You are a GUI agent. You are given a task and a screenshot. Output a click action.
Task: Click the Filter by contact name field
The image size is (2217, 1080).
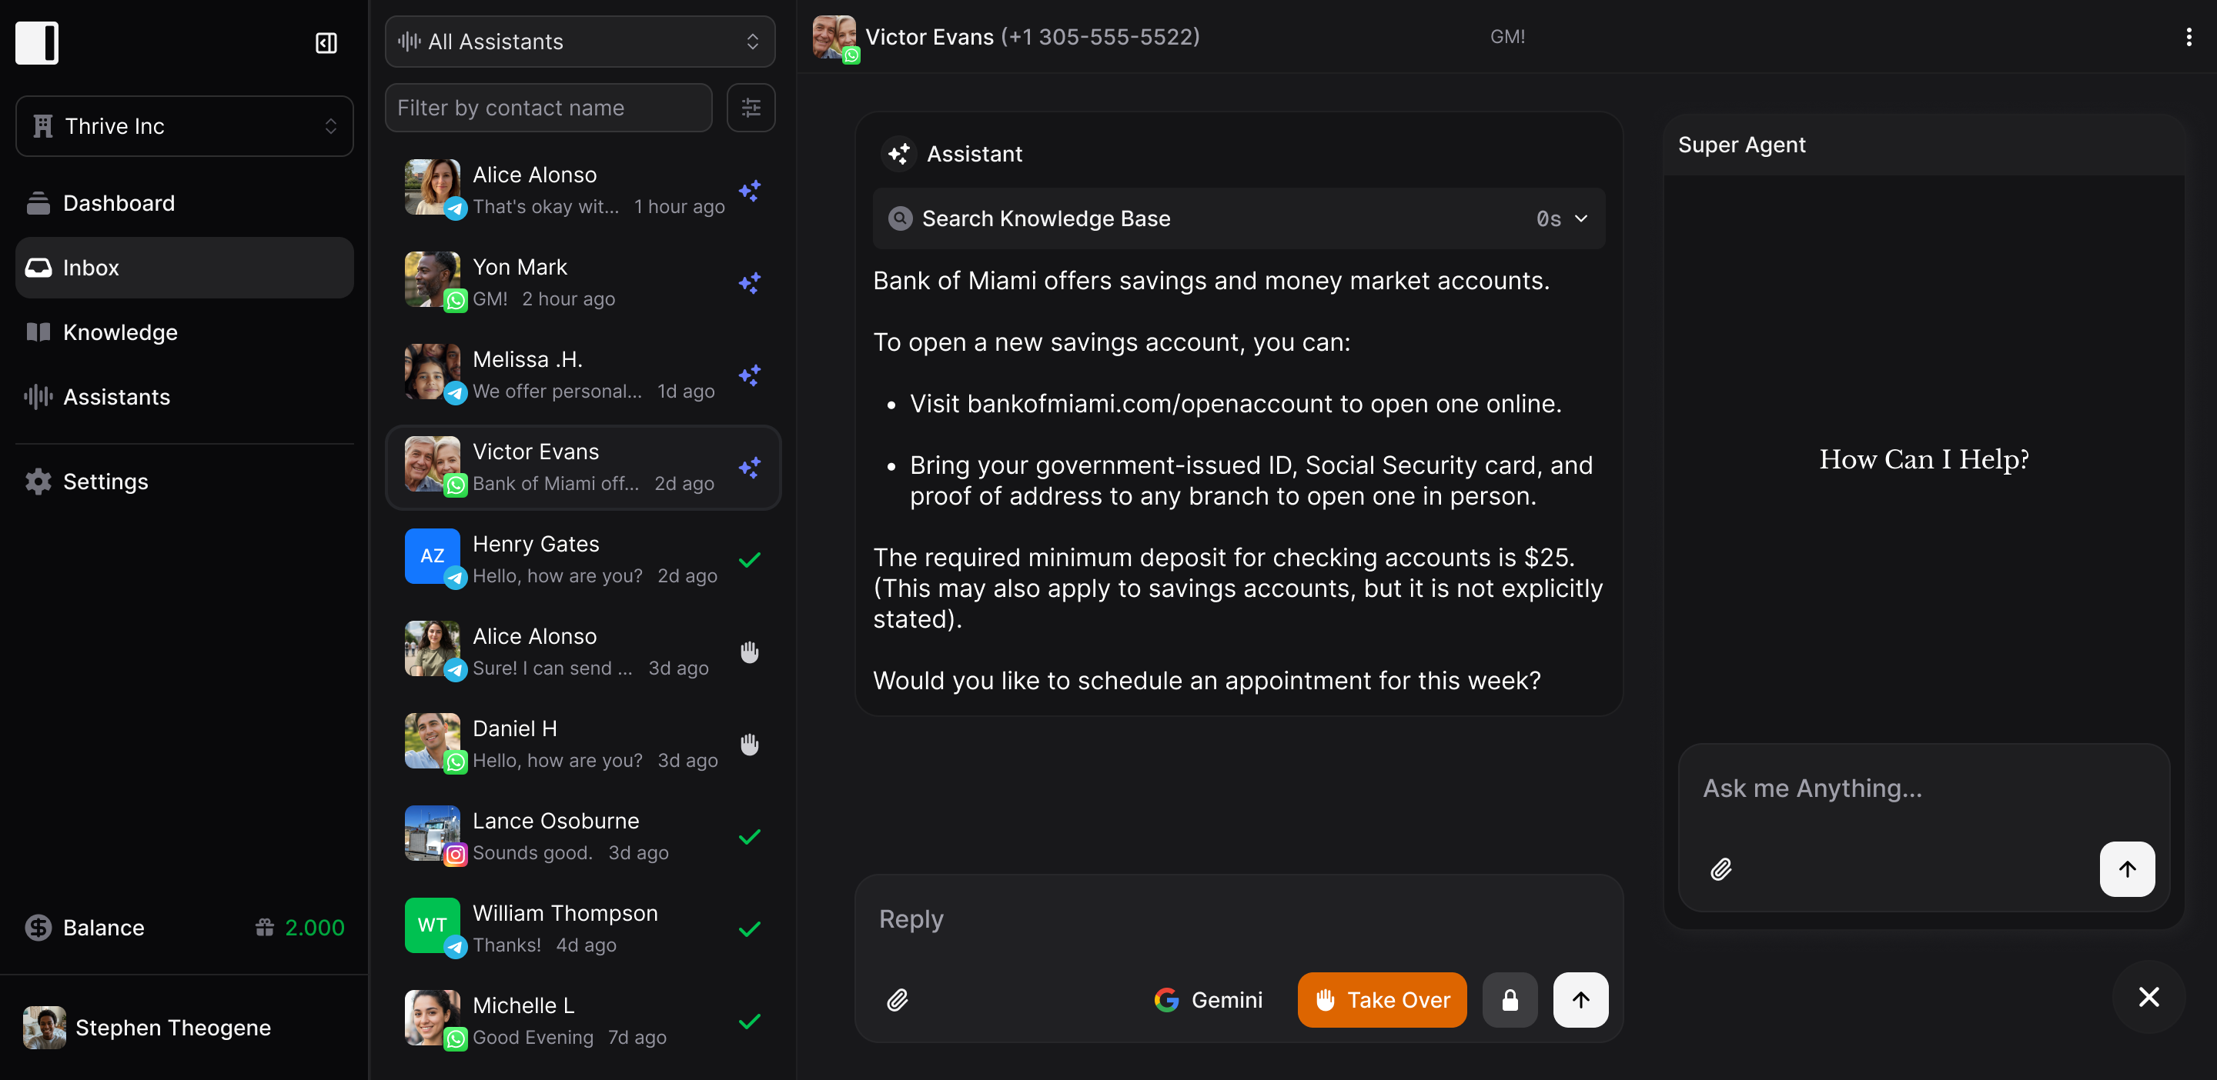(548, 108)
